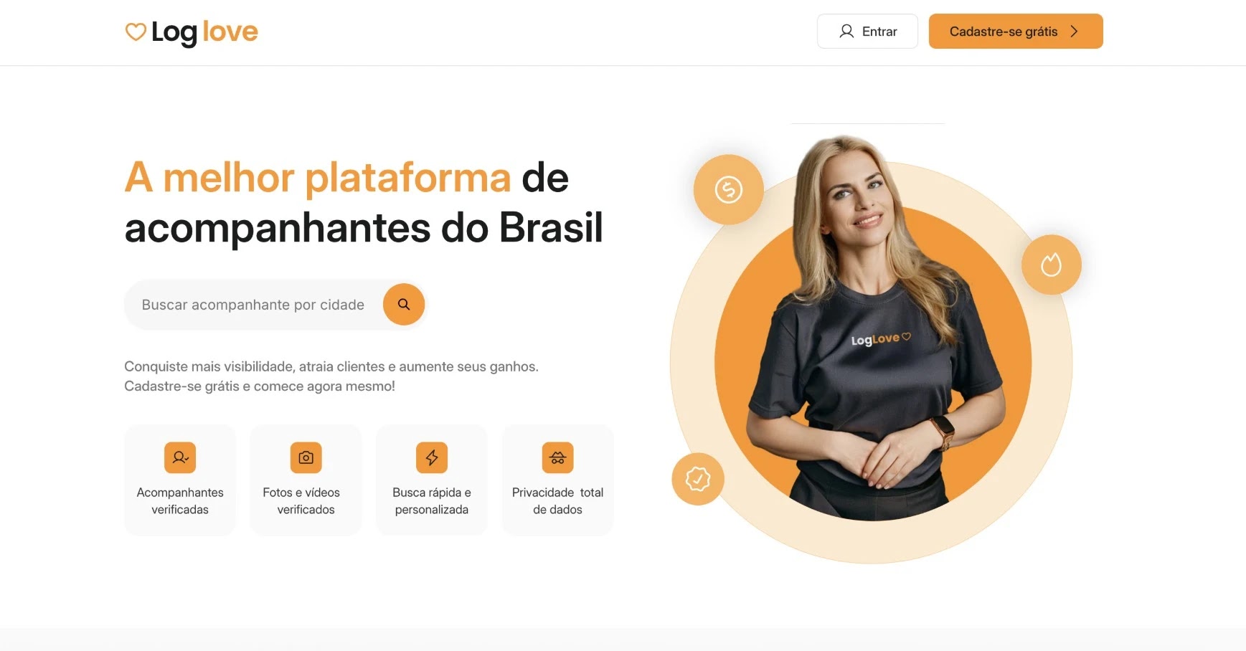
Task: Select the Acompanhantes verificadas card
Action: pos(180,480)
